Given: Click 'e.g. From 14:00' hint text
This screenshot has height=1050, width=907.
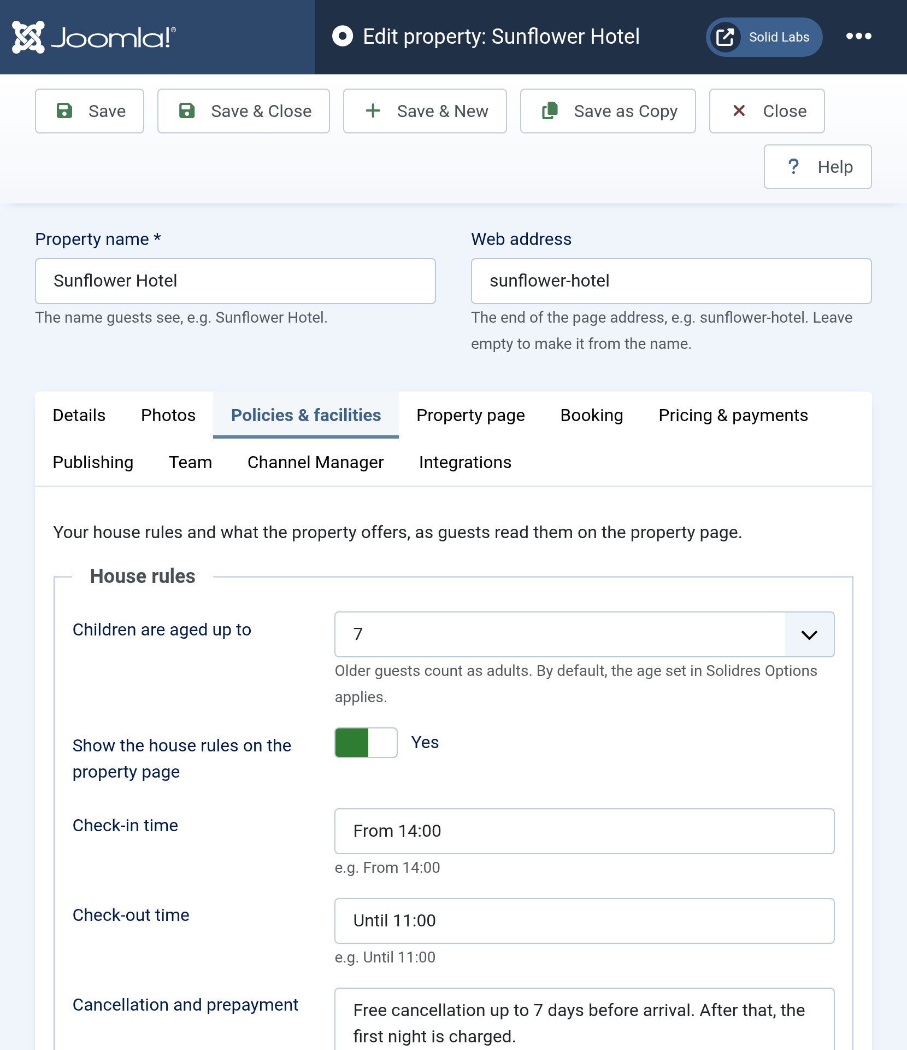Looking at the screenshot, I should coord(387,868).
